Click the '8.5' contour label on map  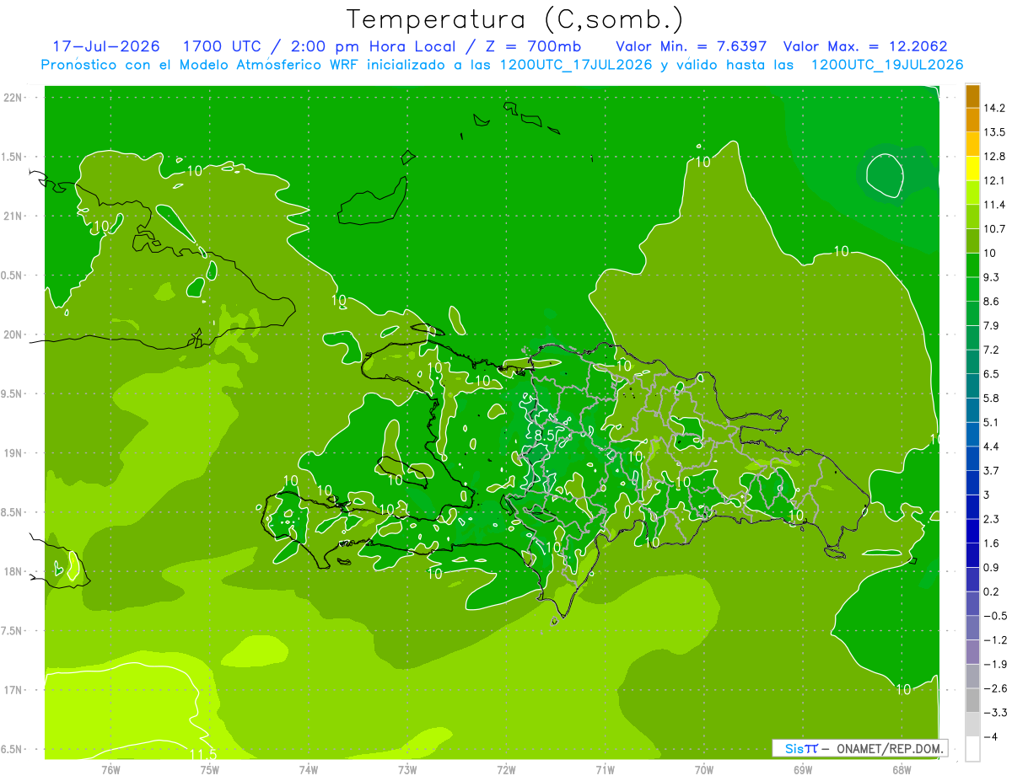pos(545,436)
